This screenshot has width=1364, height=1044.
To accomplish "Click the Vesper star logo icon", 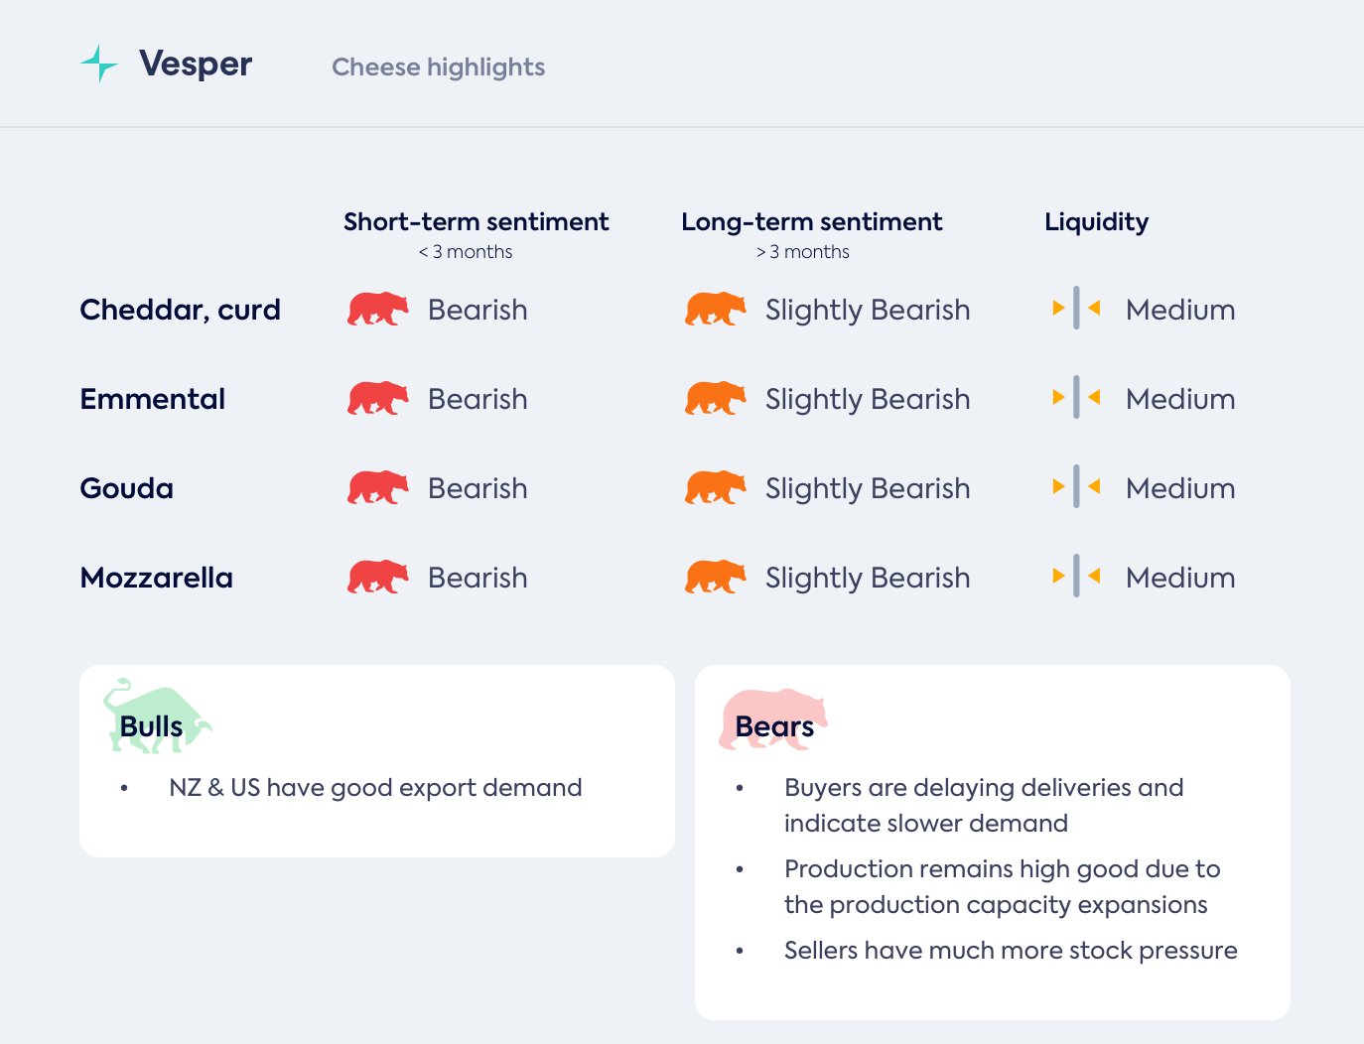I will tap(98, 64).
